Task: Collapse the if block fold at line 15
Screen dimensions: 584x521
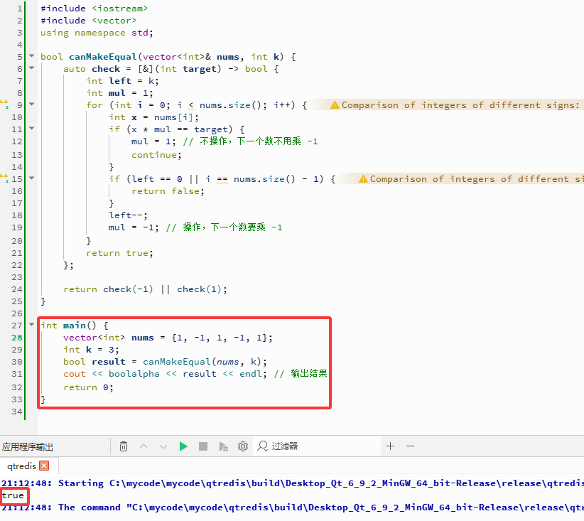Action: tap(32, 178)
